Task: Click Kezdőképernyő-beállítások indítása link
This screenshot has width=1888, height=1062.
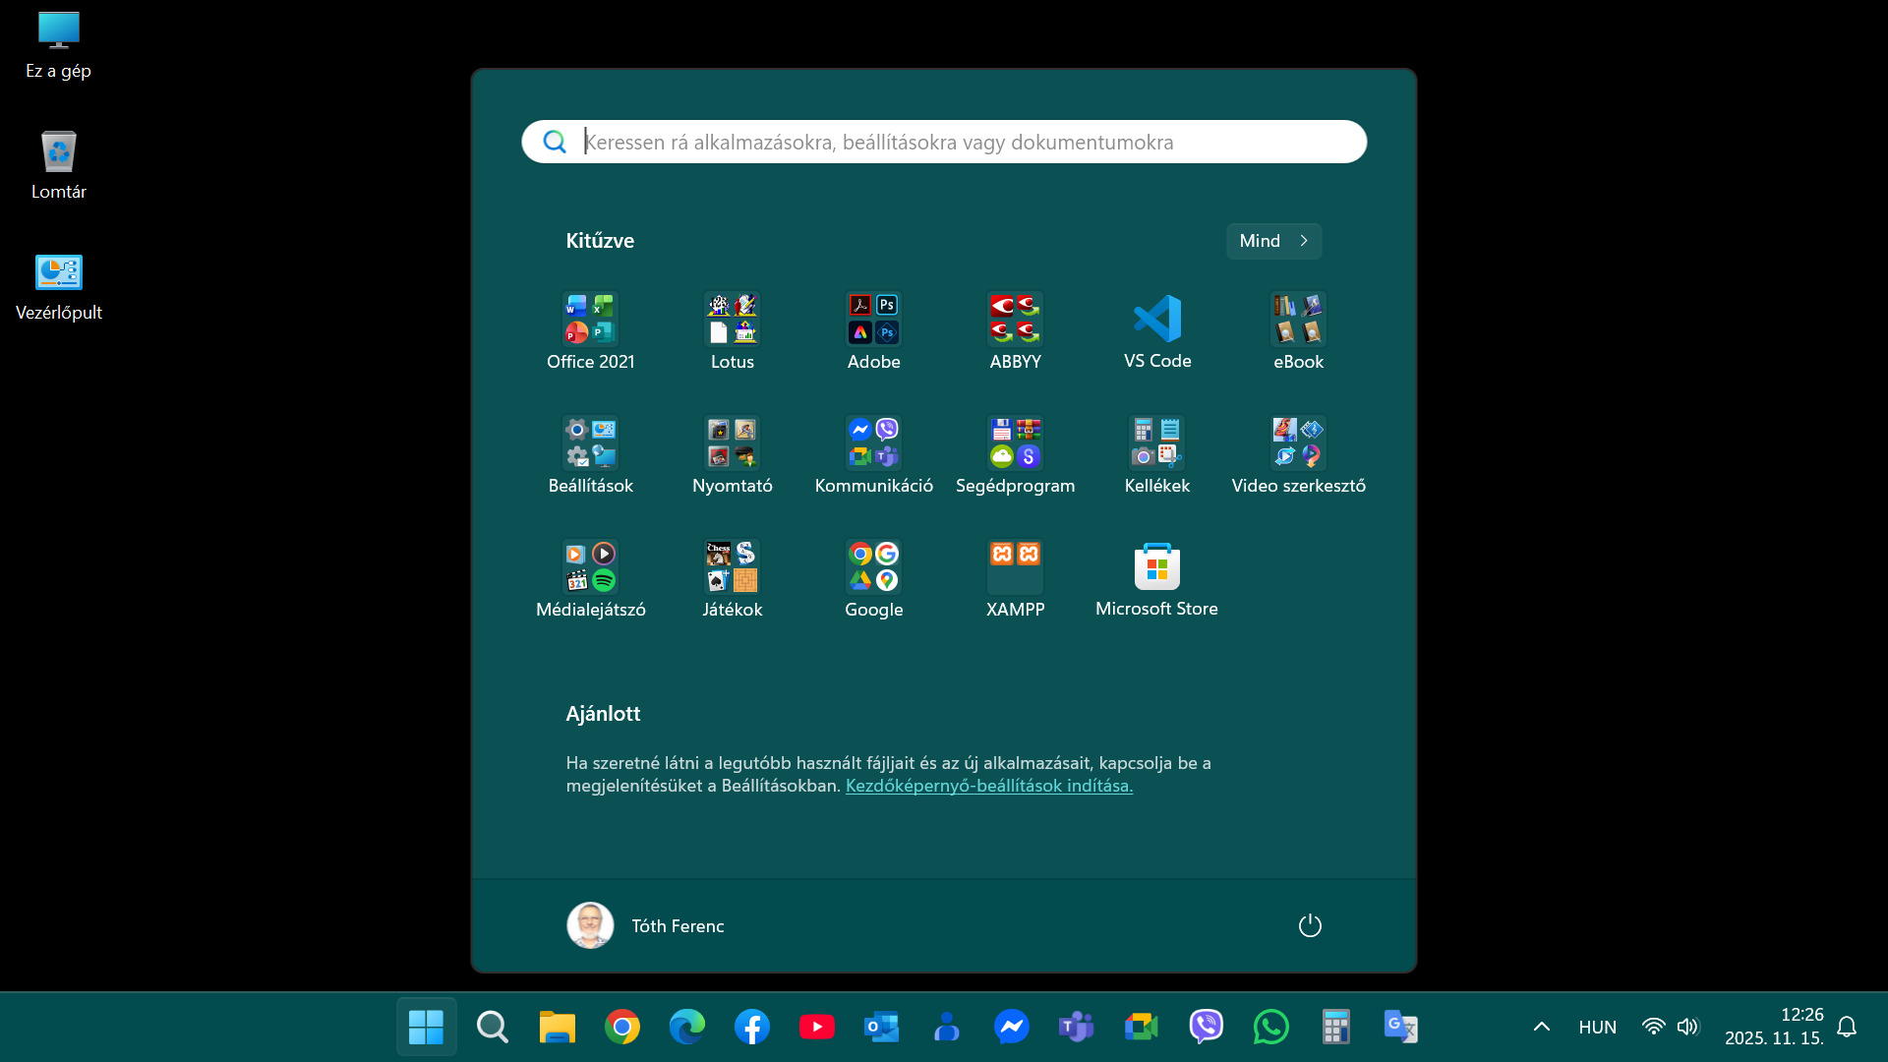Action: click(x=988, y=786)
